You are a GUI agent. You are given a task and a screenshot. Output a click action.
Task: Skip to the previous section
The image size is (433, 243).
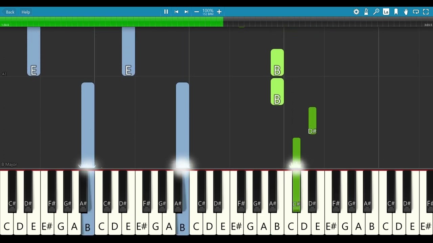(176, 12)
